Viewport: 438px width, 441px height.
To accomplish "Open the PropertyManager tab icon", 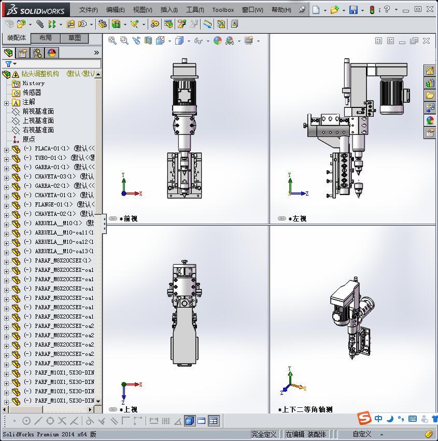I will click(x=23, y=53).
